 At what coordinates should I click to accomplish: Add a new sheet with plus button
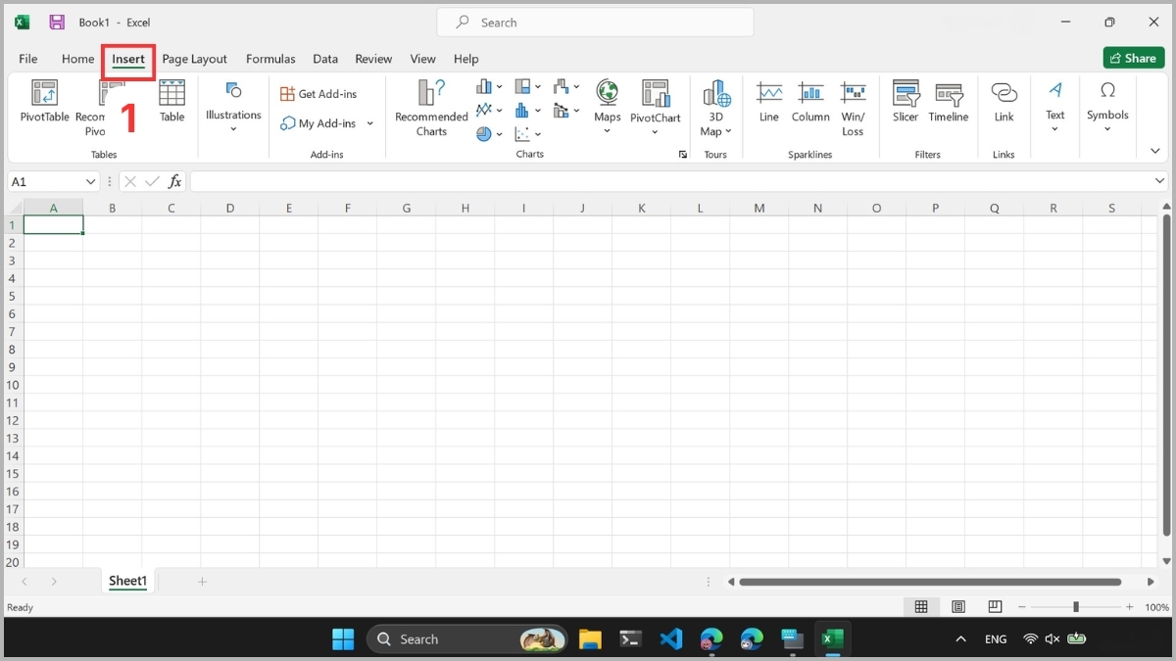[203, 582]
